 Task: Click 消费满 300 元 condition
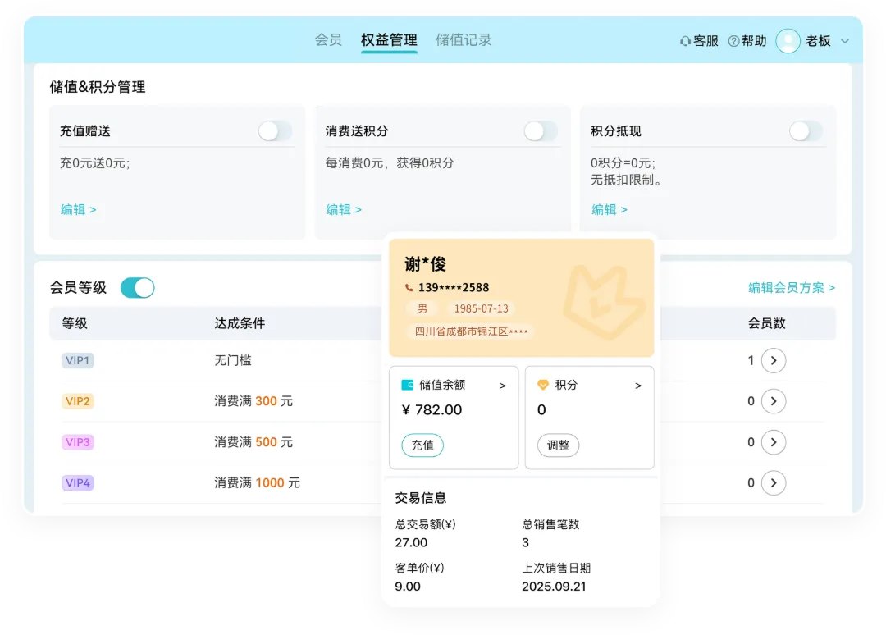point(253,401)
